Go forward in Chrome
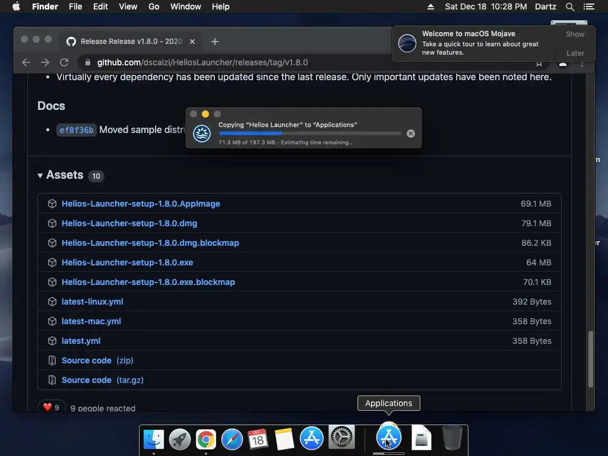Viewport: 608px width, 456px height. click(x=45, y=62)
